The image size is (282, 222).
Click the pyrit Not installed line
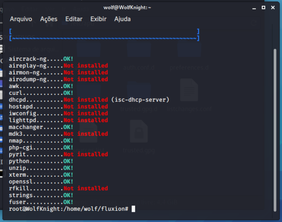click(x=59, y=155)
